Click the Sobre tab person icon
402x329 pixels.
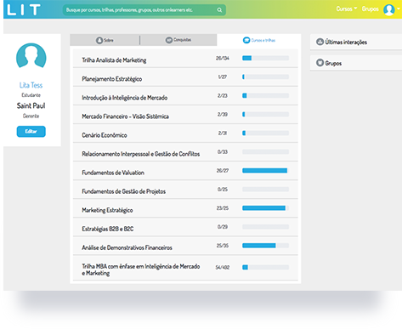(99, 40)
